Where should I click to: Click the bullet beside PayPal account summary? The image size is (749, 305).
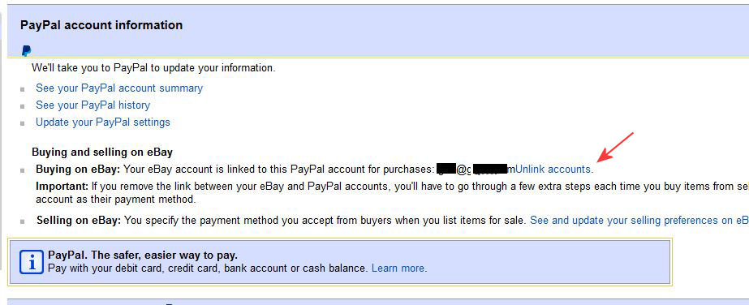[23, 90]
